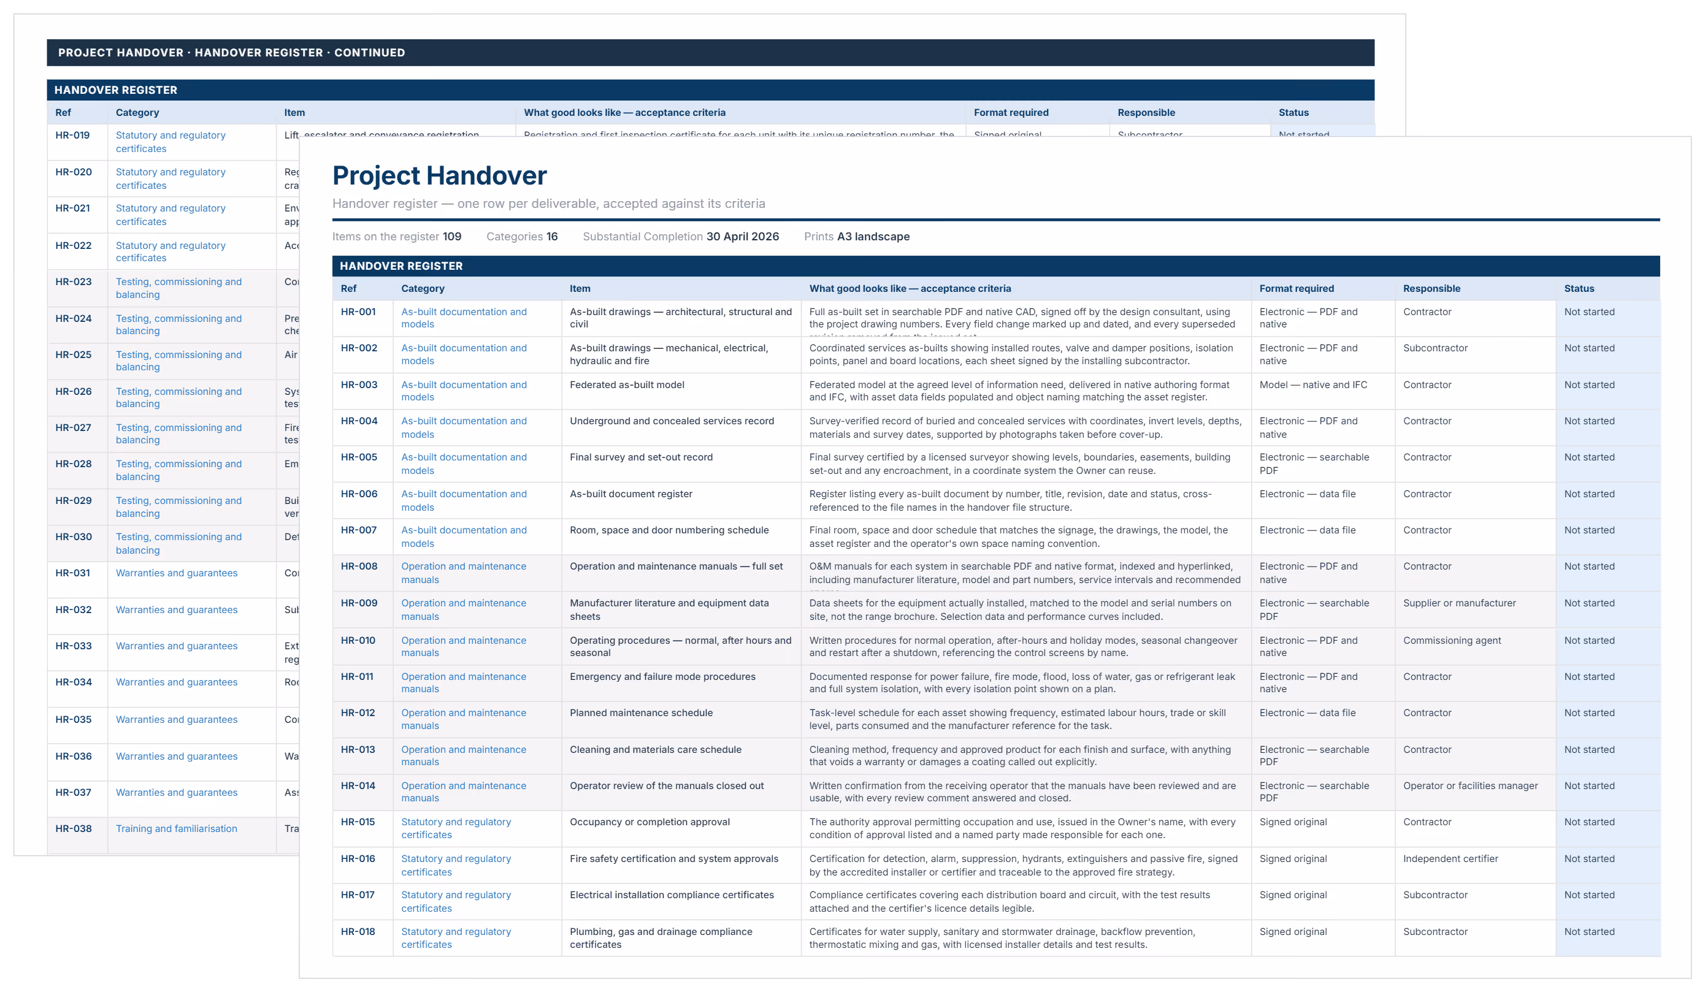Viewport: 1705px width, 992px height.
Task: Select 'Independent certifier' responsible cell
Action: pos(1475,866)
